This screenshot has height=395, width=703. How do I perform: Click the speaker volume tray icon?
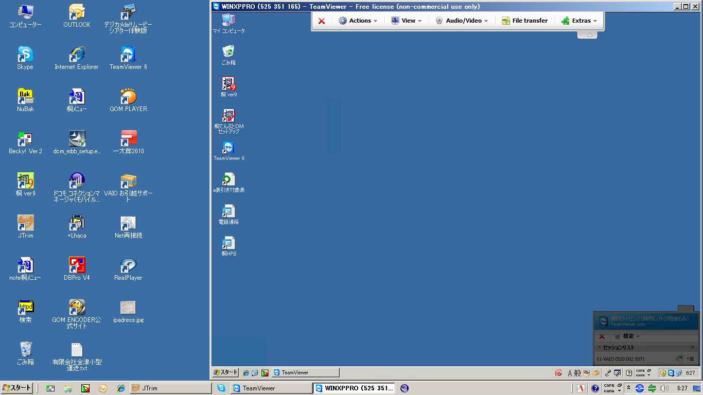[x=664, y=388]
